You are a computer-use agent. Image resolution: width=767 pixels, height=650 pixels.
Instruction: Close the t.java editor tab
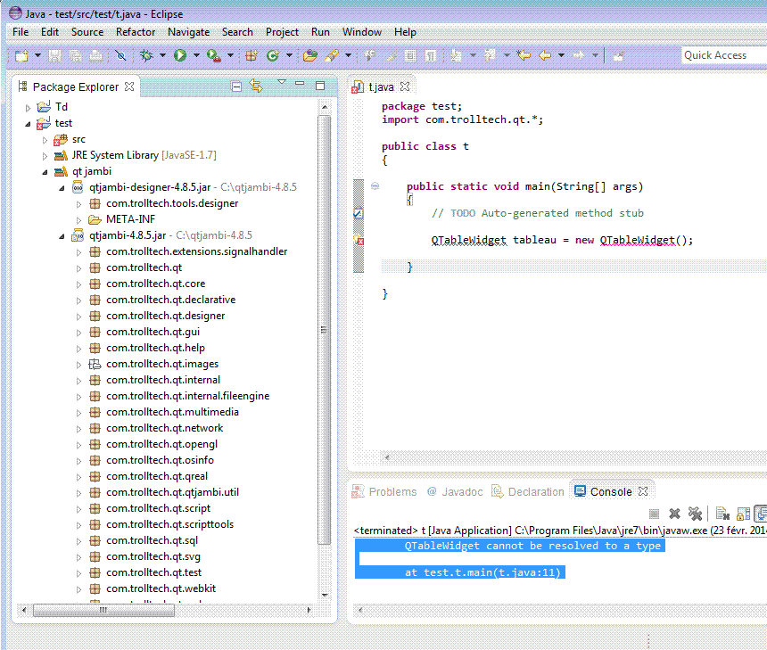pyautogui.click(x=405, y=86)
